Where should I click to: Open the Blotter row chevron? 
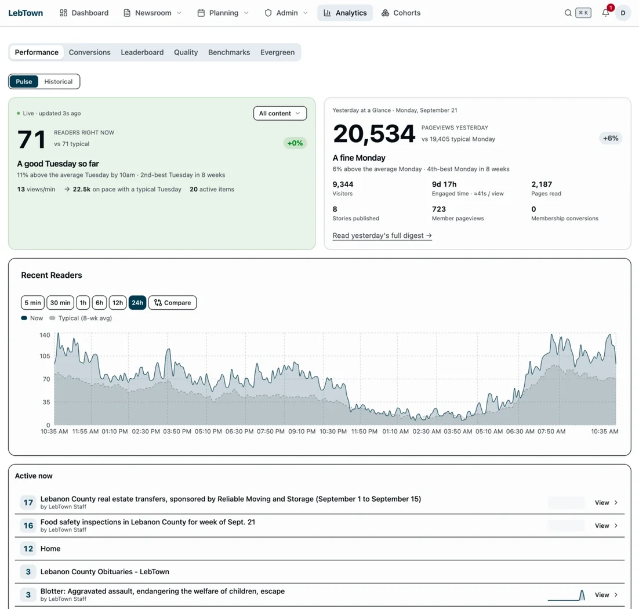coord(616,595)
